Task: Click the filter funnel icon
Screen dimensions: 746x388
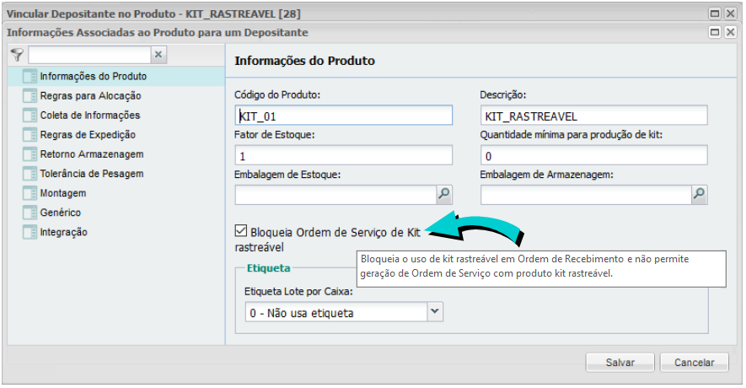Action: 16,55
